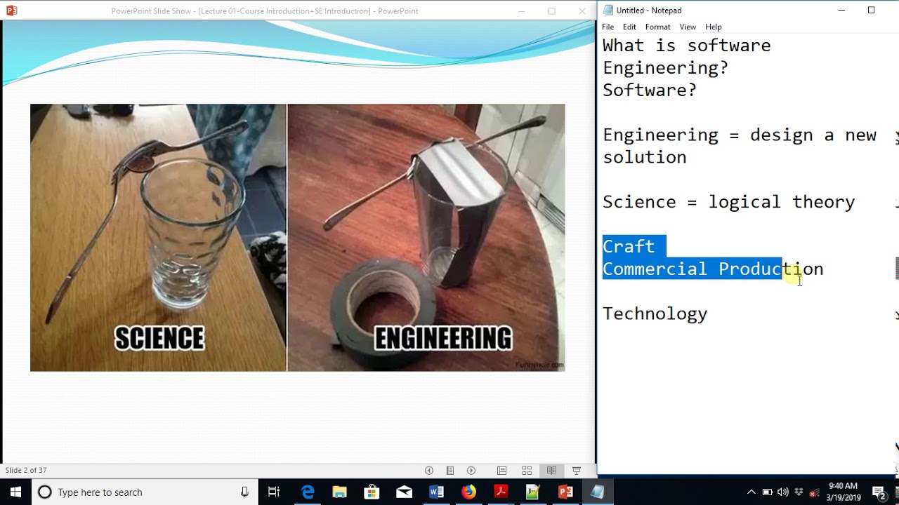Switch to Notepad on taskbar
The width and height of the screenshot is (899, 505).
coord(598,492)
